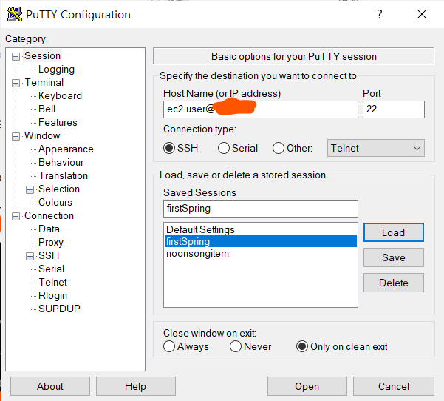Save the current session settings
The width and height of the screenshot is (444, 401).
click(x=394, y=257)
